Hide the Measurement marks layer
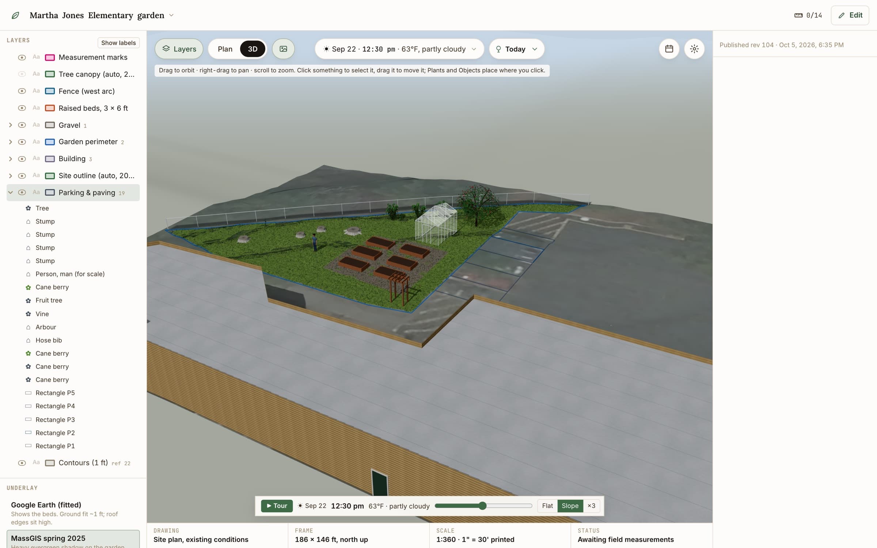 (x=22, y=57)
